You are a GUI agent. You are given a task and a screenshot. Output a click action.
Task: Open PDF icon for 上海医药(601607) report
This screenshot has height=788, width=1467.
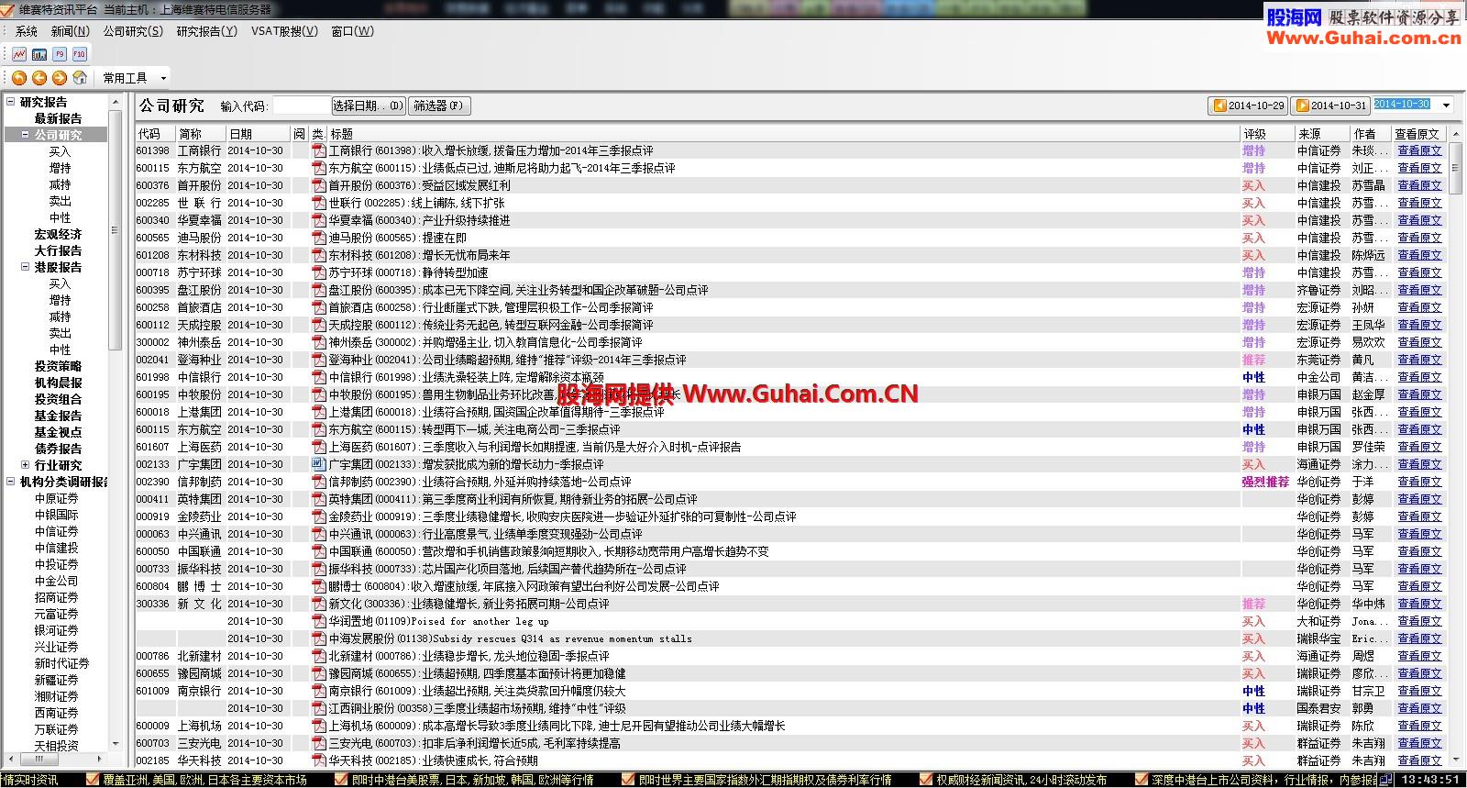(x=319, y=447)
